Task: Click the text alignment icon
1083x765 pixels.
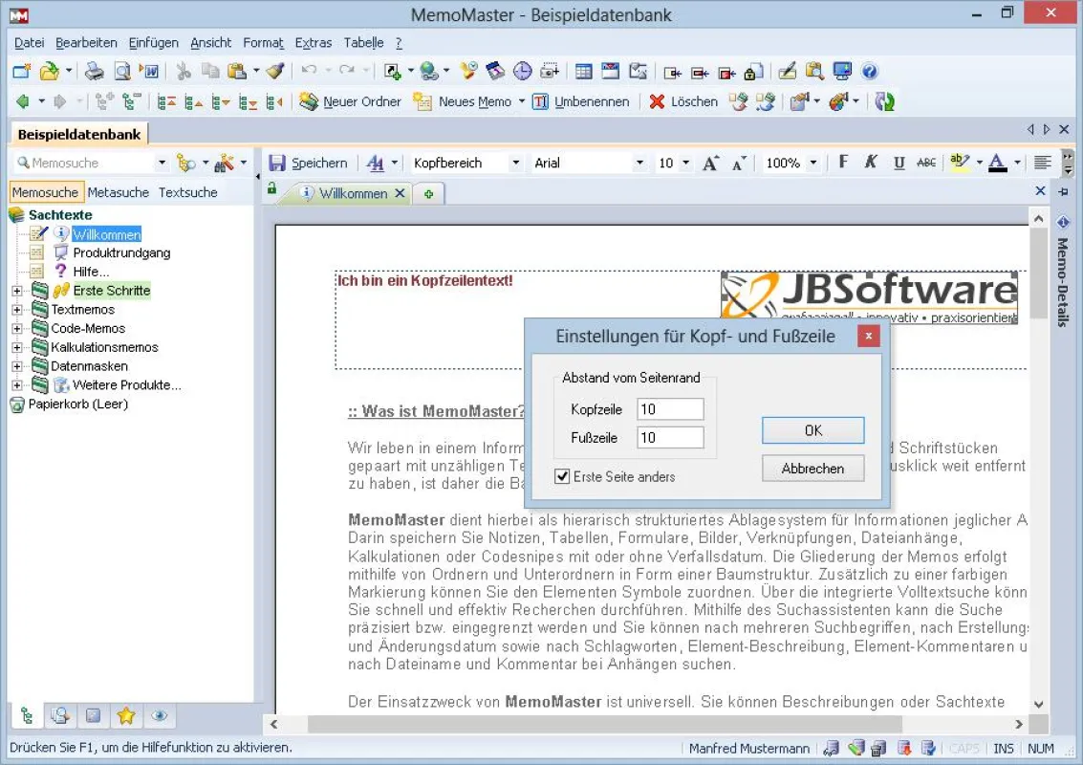Action: click(1042, 163)
